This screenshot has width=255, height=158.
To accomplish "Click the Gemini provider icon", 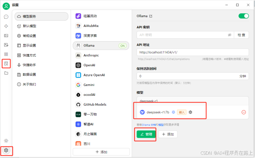I will 78,85.
